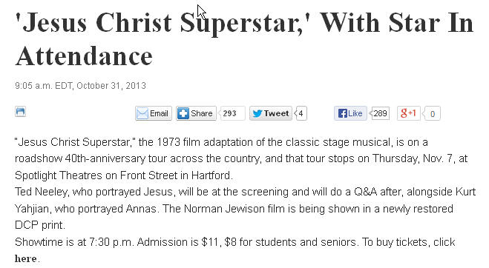Select the Google plus count showing 0
This screenshot has width=489, height=268.
click(x=433, y=113)
